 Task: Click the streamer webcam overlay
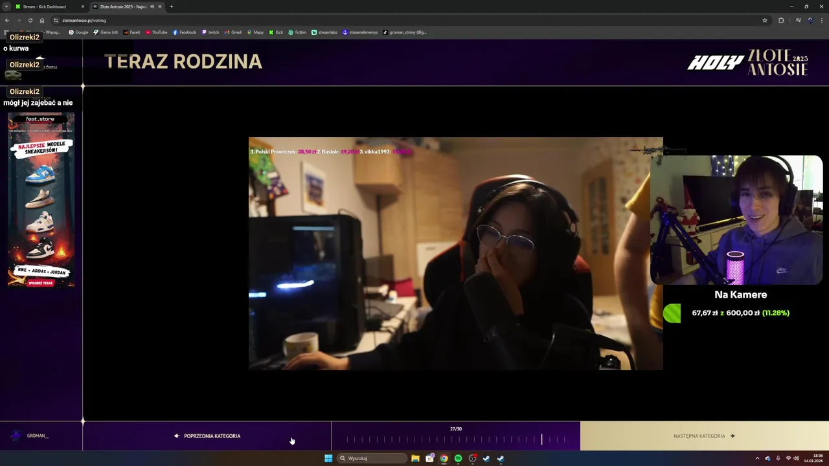(x=736, y=220)
